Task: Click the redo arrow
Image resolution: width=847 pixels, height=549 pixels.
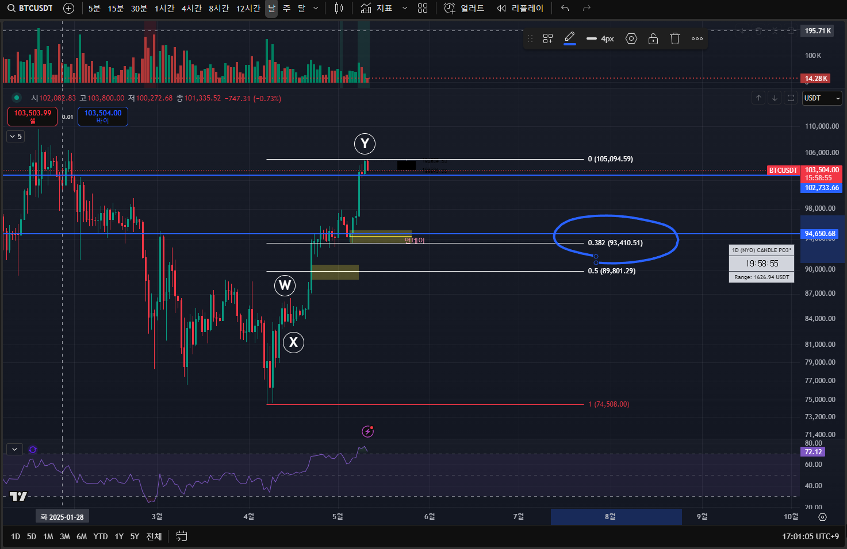Action: [587, 8]
